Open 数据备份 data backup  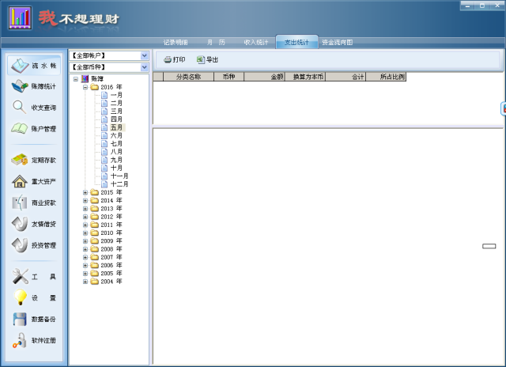[x=33, y=319]
